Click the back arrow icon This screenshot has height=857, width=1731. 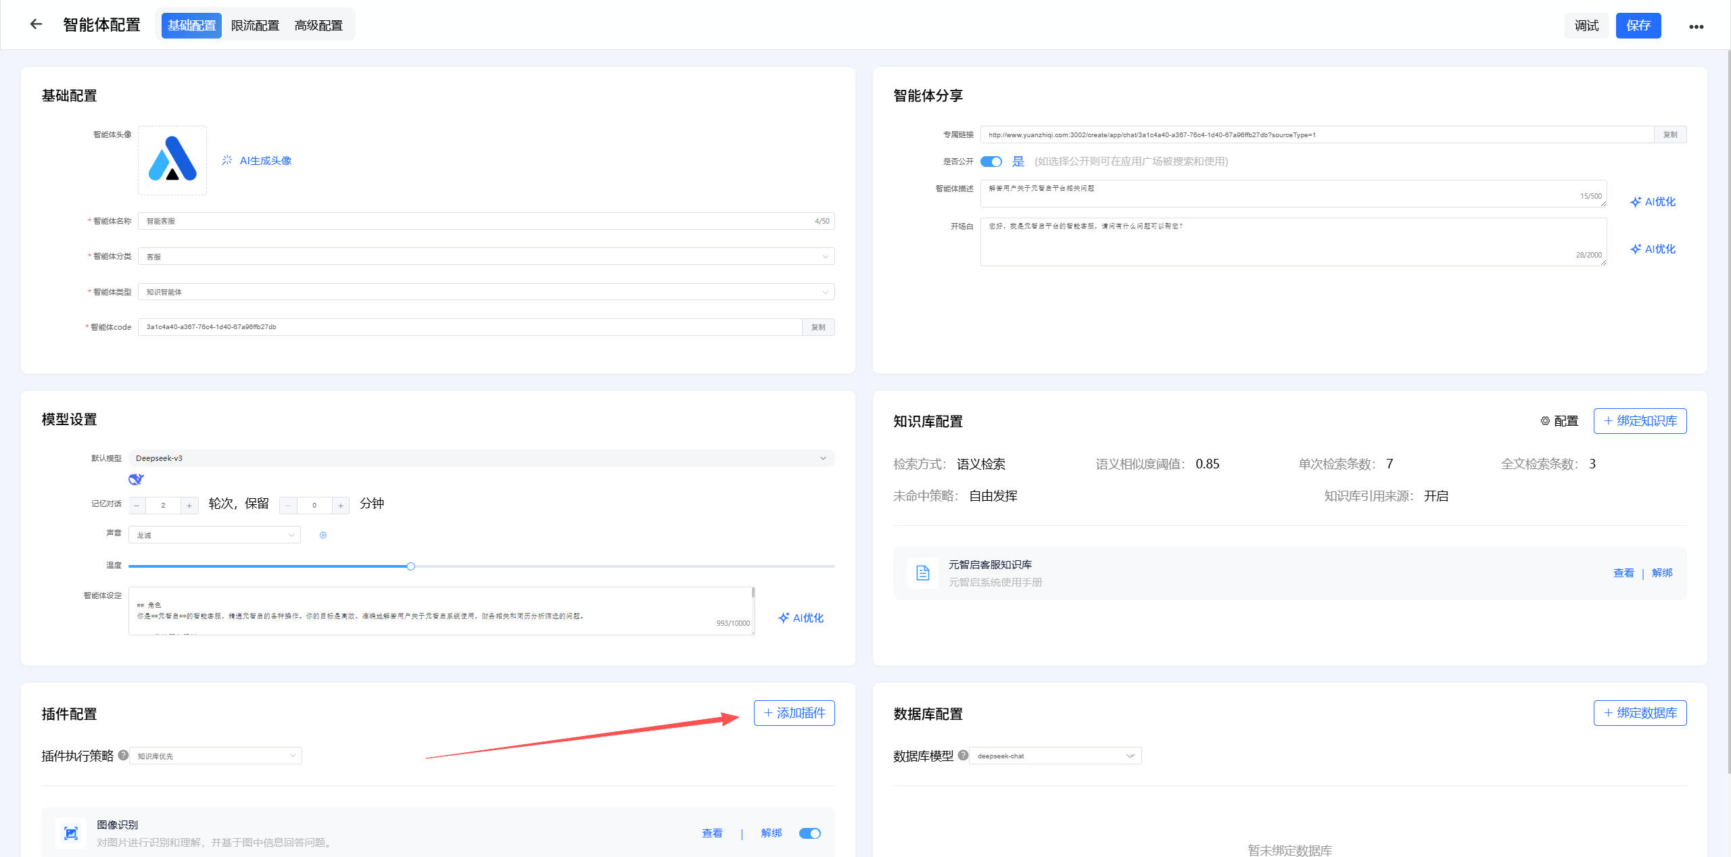[36, 24]
